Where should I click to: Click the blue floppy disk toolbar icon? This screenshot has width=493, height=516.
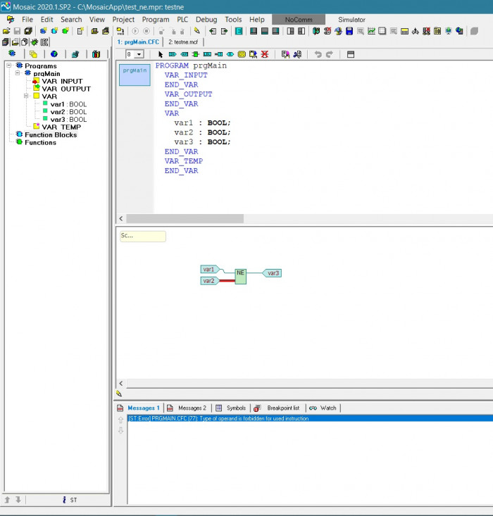[349, 31]
